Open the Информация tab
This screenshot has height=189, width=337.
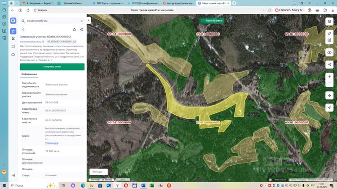click(x=29, y=74)
